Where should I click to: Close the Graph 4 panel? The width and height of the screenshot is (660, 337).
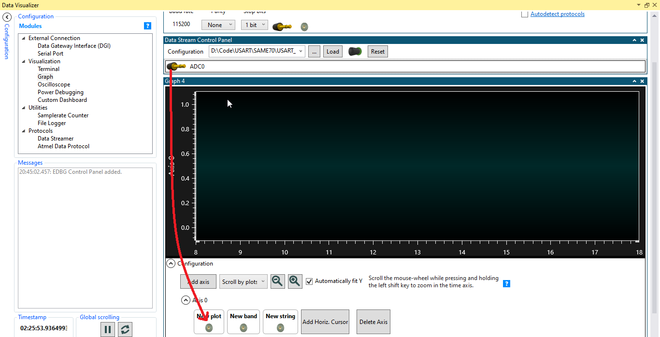[642, 81]
